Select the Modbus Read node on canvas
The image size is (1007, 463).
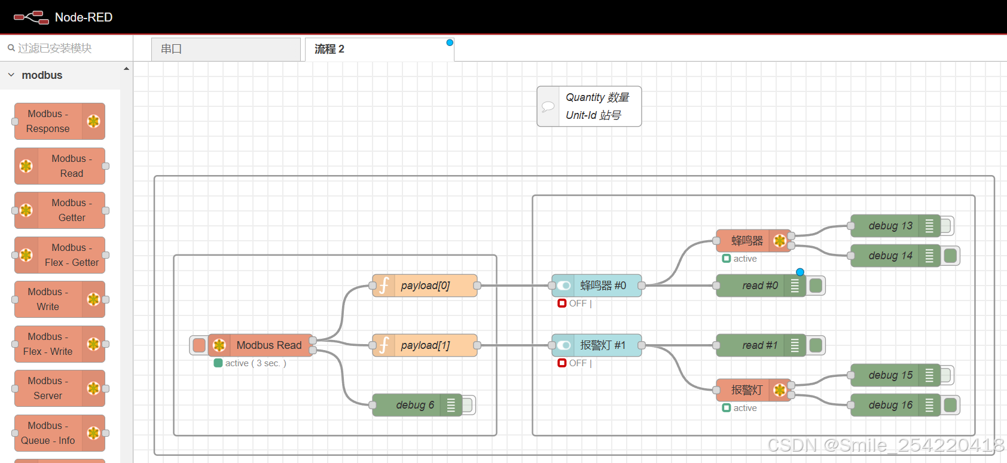(260, 345)
